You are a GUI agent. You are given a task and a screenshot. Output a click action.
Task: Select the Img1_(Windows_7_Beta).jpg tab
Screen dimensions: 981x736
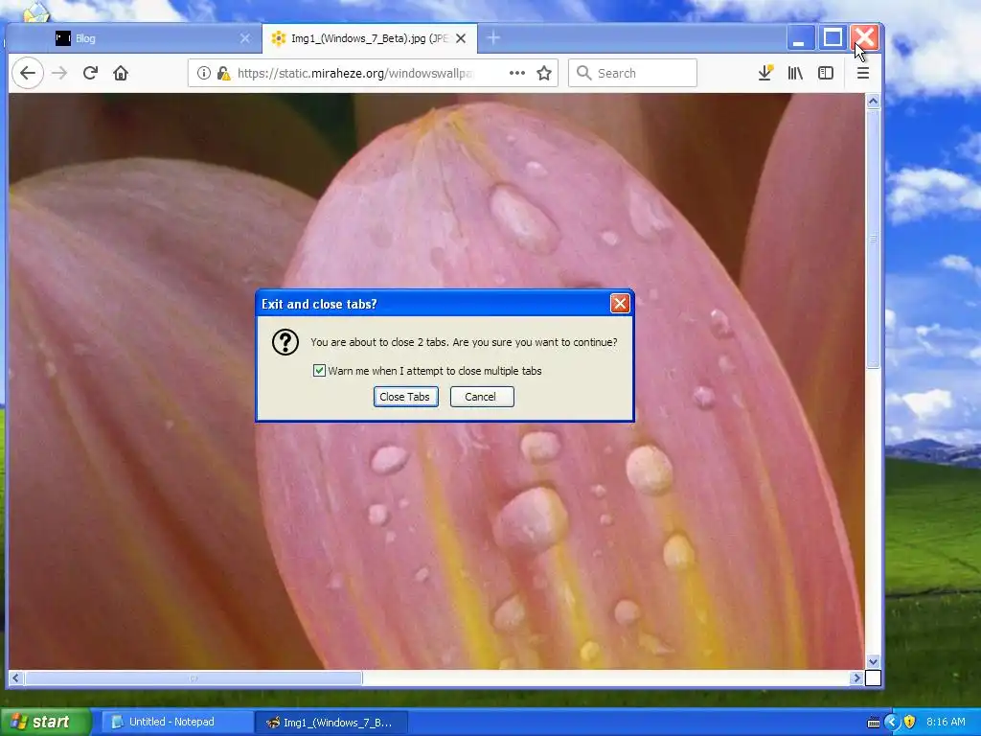[370, 38]
